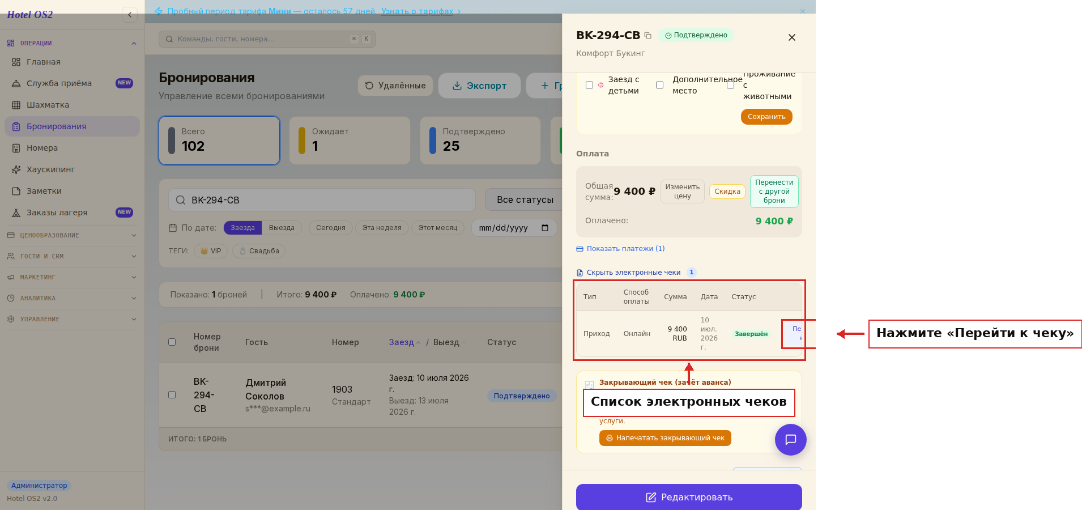Tick the Заезд с детьми checkbox
This screenshot has width=1082, height=510.
[589, 85]
